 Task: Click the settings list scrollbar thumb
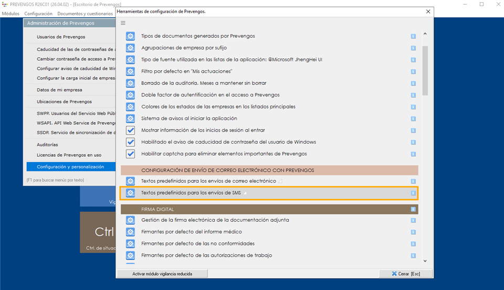pos(425,71)
